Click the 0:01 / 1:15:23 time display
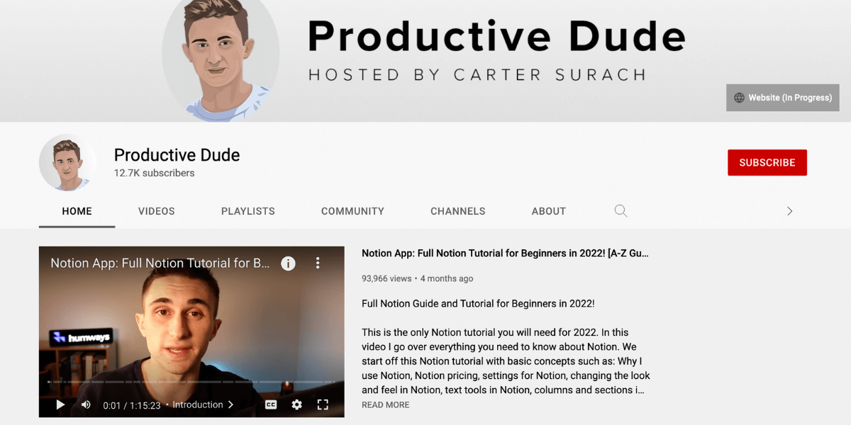The height and width of the screenshot is (425, 851). tap(132, 405)
